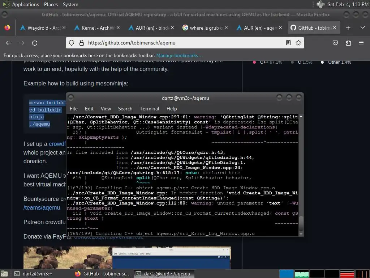
Task: Open the Manage bookmarks link
Action: pyautogui.click(x=179, y=55)
